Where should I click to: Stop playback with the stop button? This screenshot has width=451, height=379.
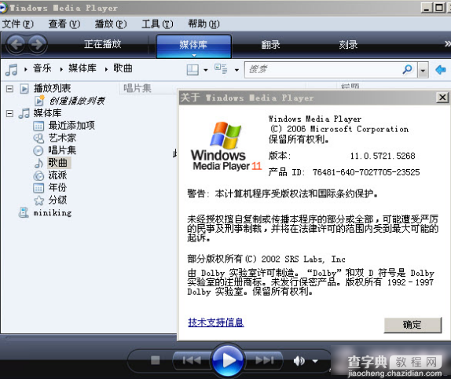156,360
